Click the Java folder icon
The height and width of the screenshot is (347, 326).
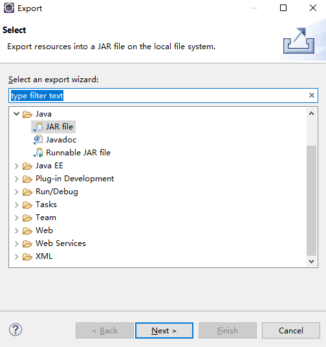point(27,114)
